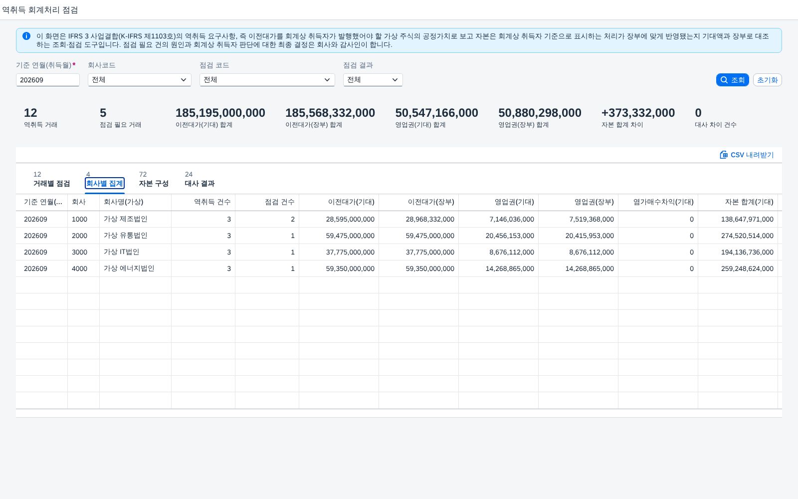The height and width of the screenshot is (499, 798).
Task: Switch to the 대사 결과 tab
Action: tap(199, 179)
